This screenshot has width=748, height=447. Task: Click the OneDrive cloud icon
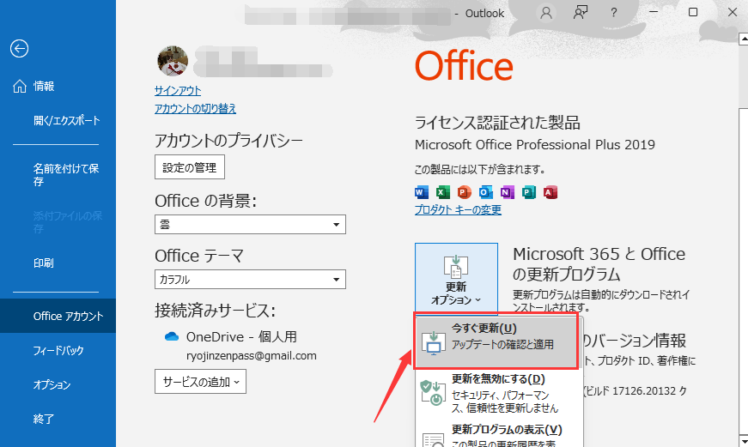pos(172,337)
